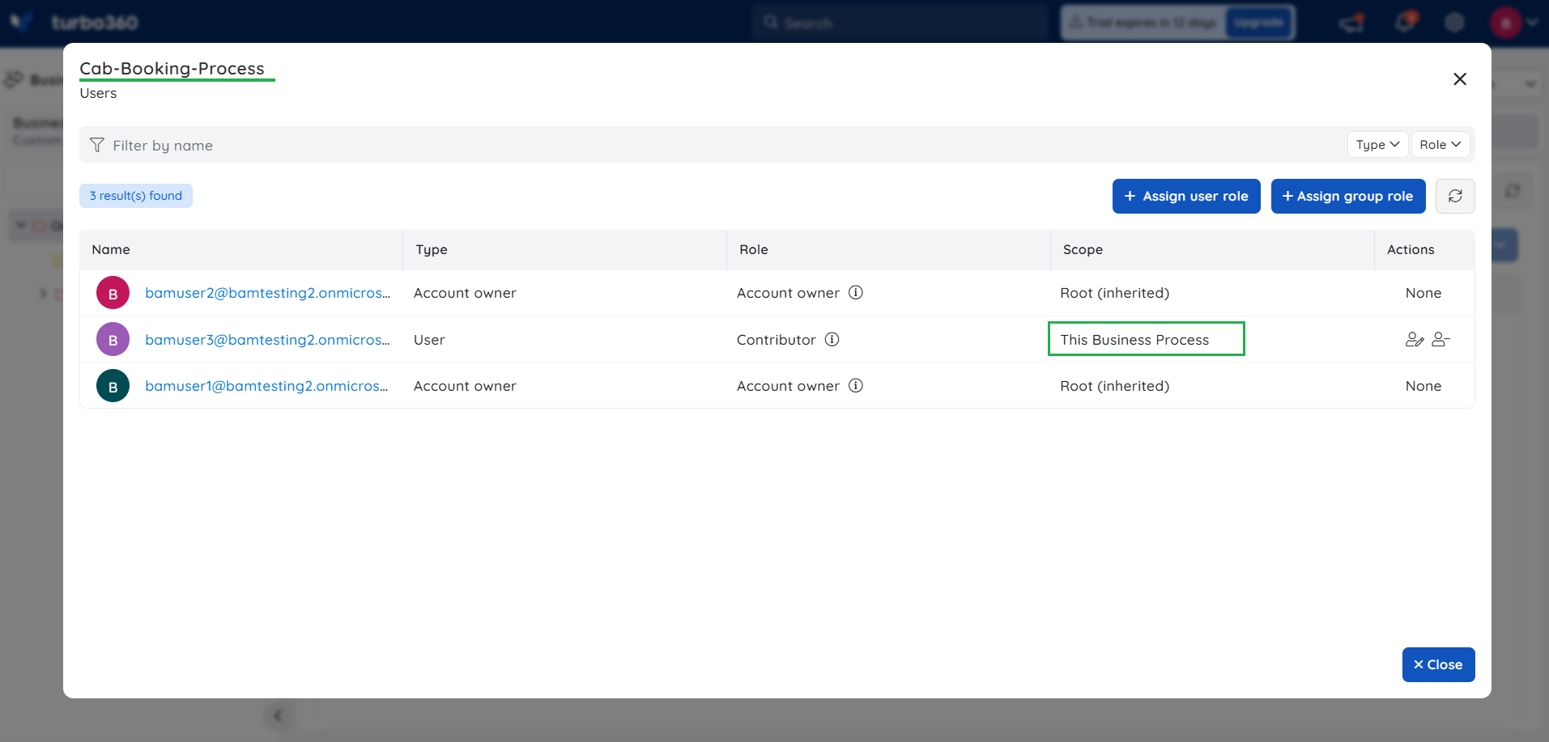Click the '3 result(s) found' badge
The height and width of the screenshot is (742, 1549).
pyautogui.click(x=136, y=196)
